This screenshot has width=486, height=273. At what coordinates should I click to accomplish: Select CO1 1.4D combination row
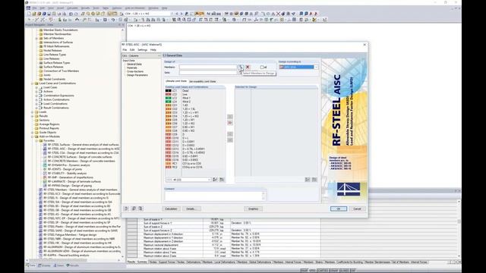click(x=194, y=105)
